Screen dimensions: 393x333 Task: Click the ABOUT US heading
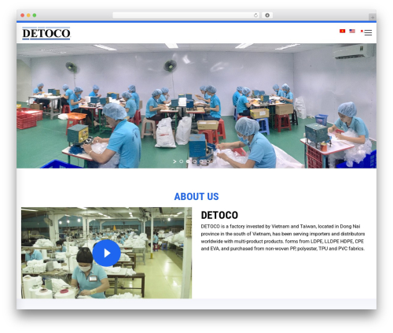pyautogui.click(x=196, y=197)
